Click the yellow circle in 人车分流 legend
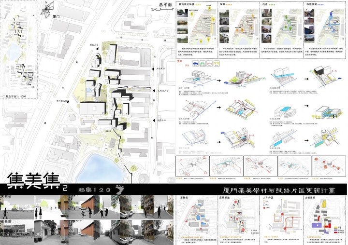 [264, 202]
